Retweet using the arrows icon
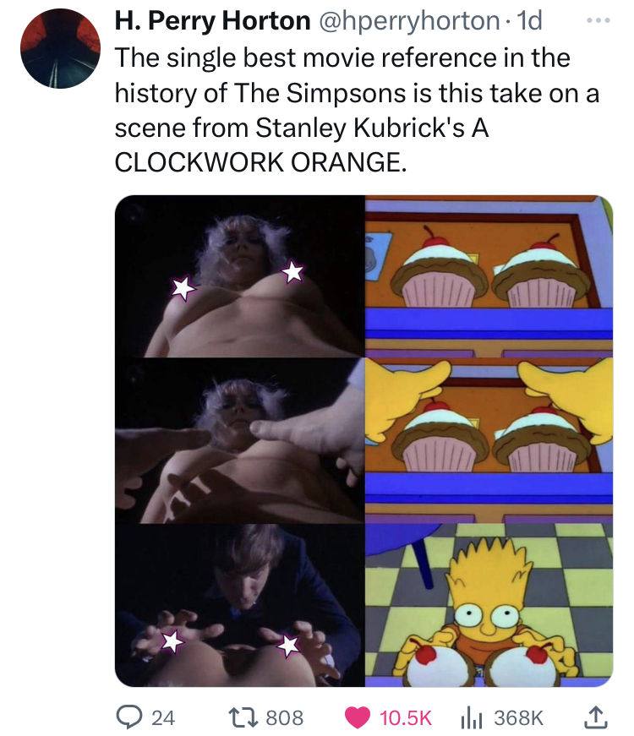Image resolution: width=634 pixels, height=736 pixels. pyautogui.click(x=241, y=717)
